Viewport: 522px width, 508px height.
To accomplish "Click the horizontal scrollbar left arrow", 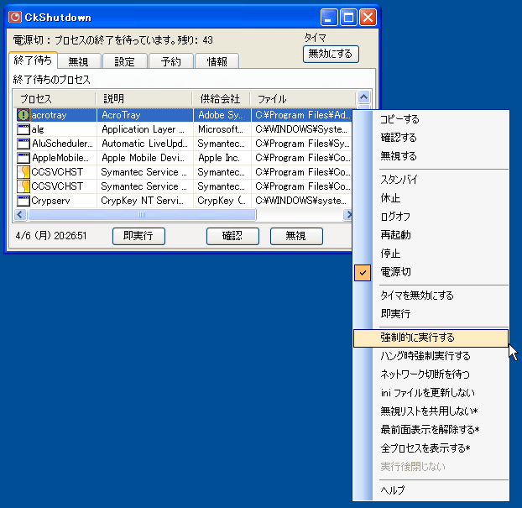I will [x=20, y=214].
